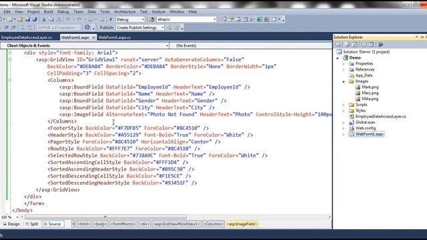Screen dimensions: 427x240
Task: Select the <asp:ImageField> breadcrumb tag
Action: (242, 224)
